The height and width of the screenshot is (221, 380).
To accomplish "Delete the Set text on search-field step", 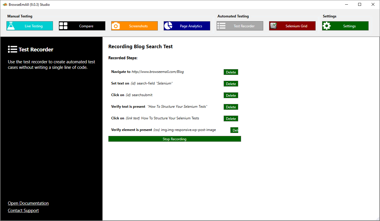I will [231, 84].
